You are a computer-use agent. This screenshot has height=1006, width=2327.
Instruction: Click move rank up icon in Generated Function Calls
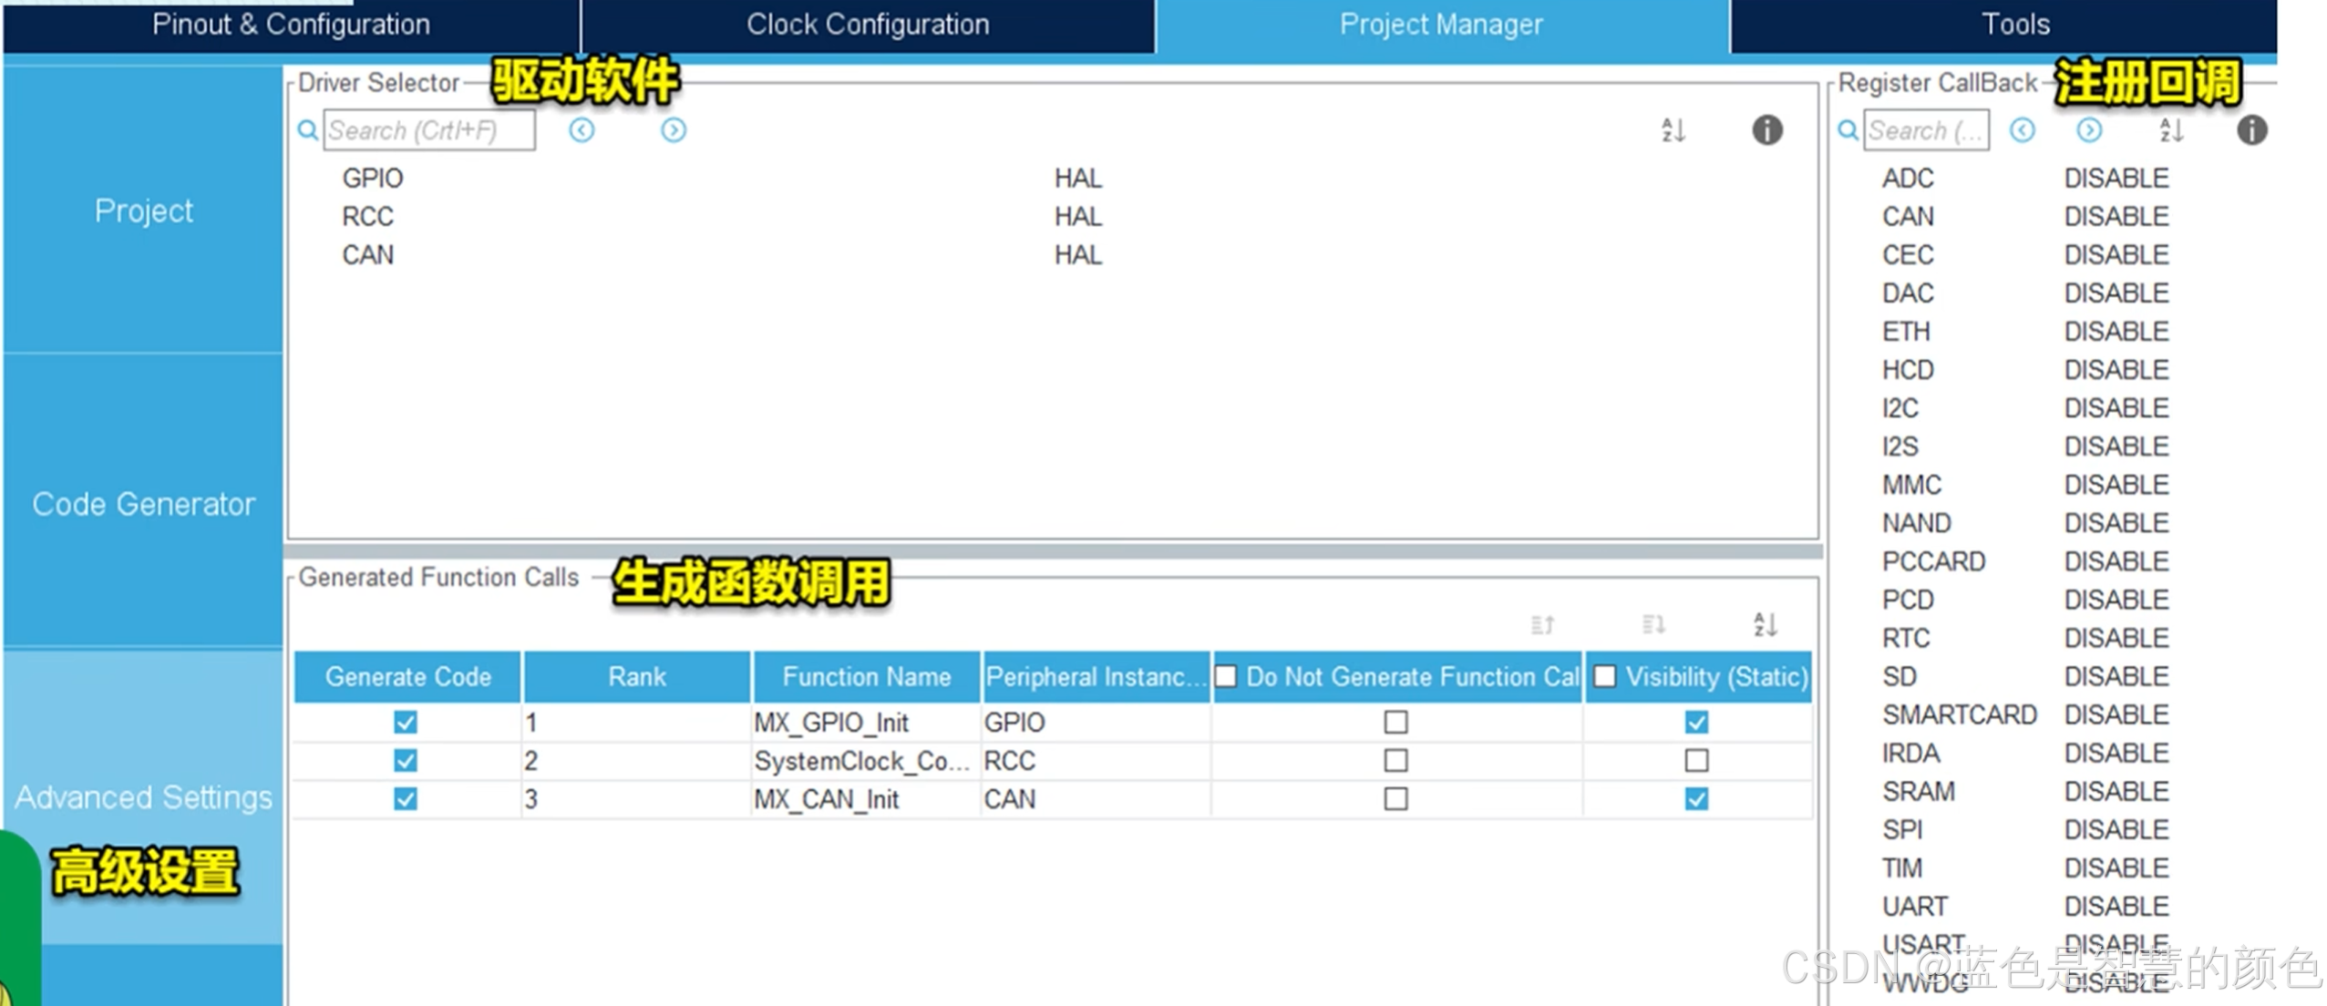click(x=1542, y=625)
